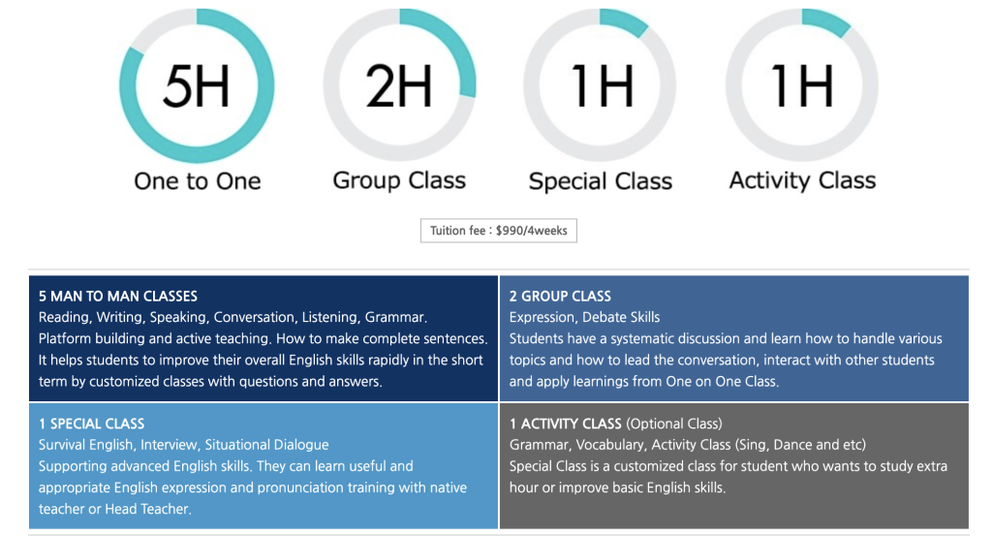Click the 5 MAN TO MAN CLASSES heading
The image size is (992, 536).
tap(117, 297)
